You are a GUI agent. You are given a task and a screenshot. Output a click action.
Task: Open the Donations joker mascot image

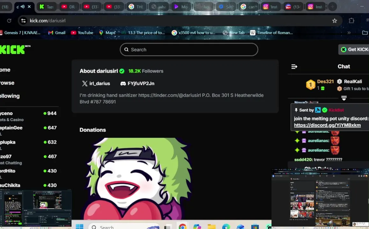click(x=138, y=179)
